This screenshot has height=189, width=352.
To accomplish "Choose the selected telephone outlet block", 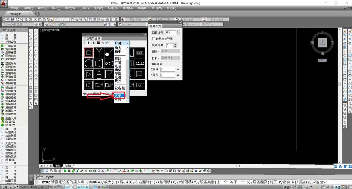I will (x=89, y=52).
